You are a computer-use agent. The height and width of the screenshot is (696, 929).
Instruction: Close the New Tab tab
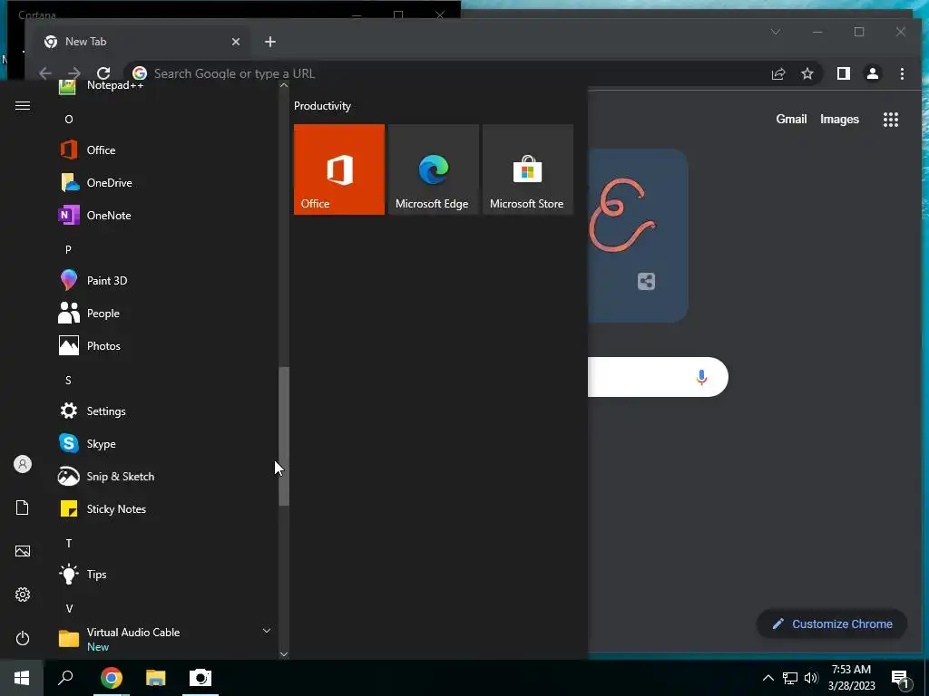point(236,42)
